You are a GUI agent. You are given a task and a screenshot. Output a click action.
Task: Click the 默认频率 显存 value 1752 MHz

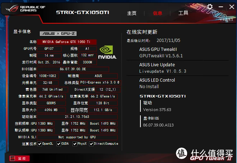[78, 130]
